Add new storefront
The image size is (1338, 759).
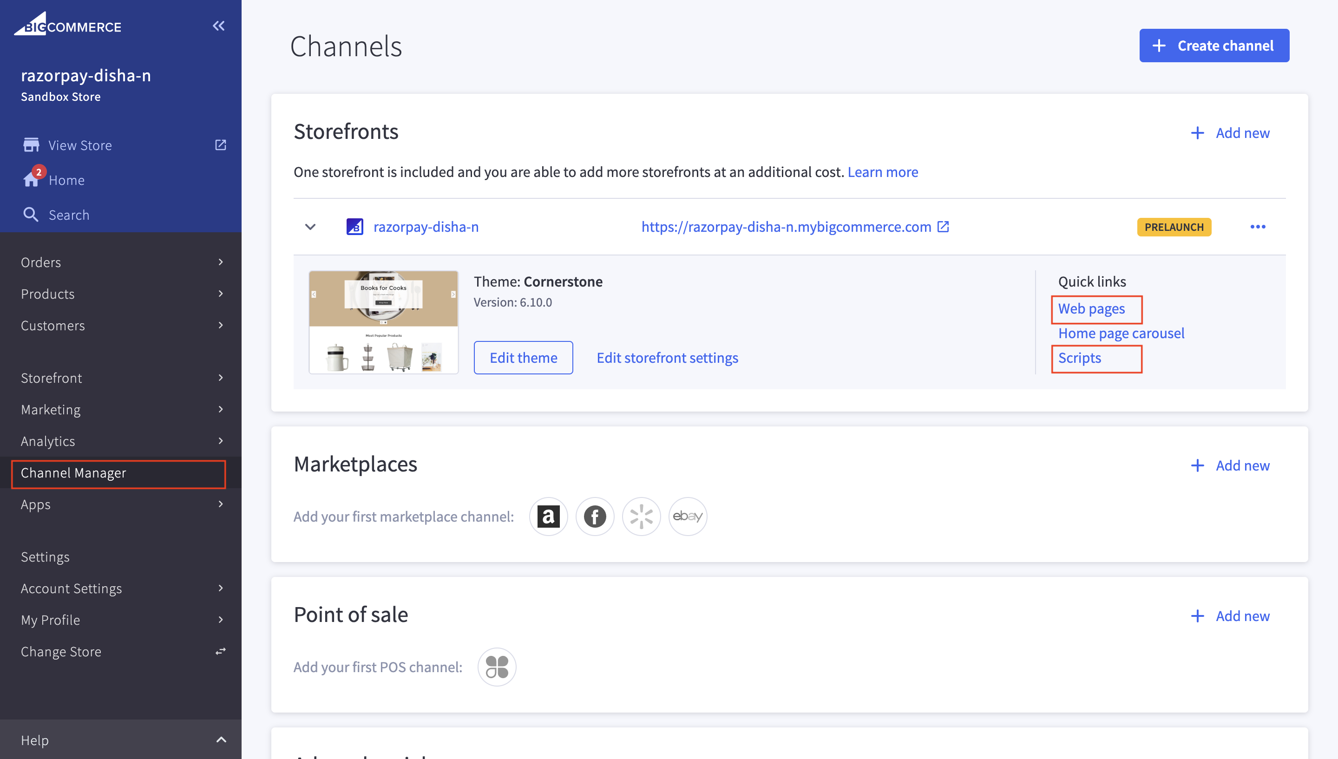[x=1230, y=133]
